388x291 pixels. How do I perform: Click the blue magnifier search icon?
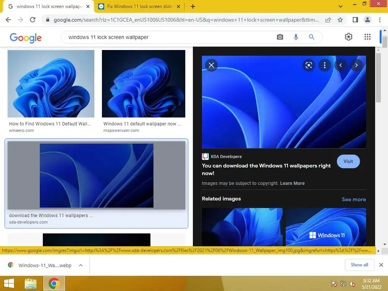pos(311,37)
